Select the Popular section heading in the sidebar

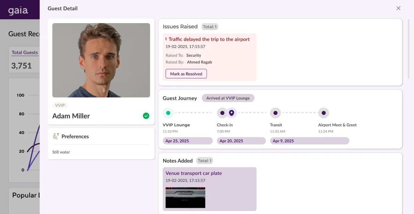25,195
